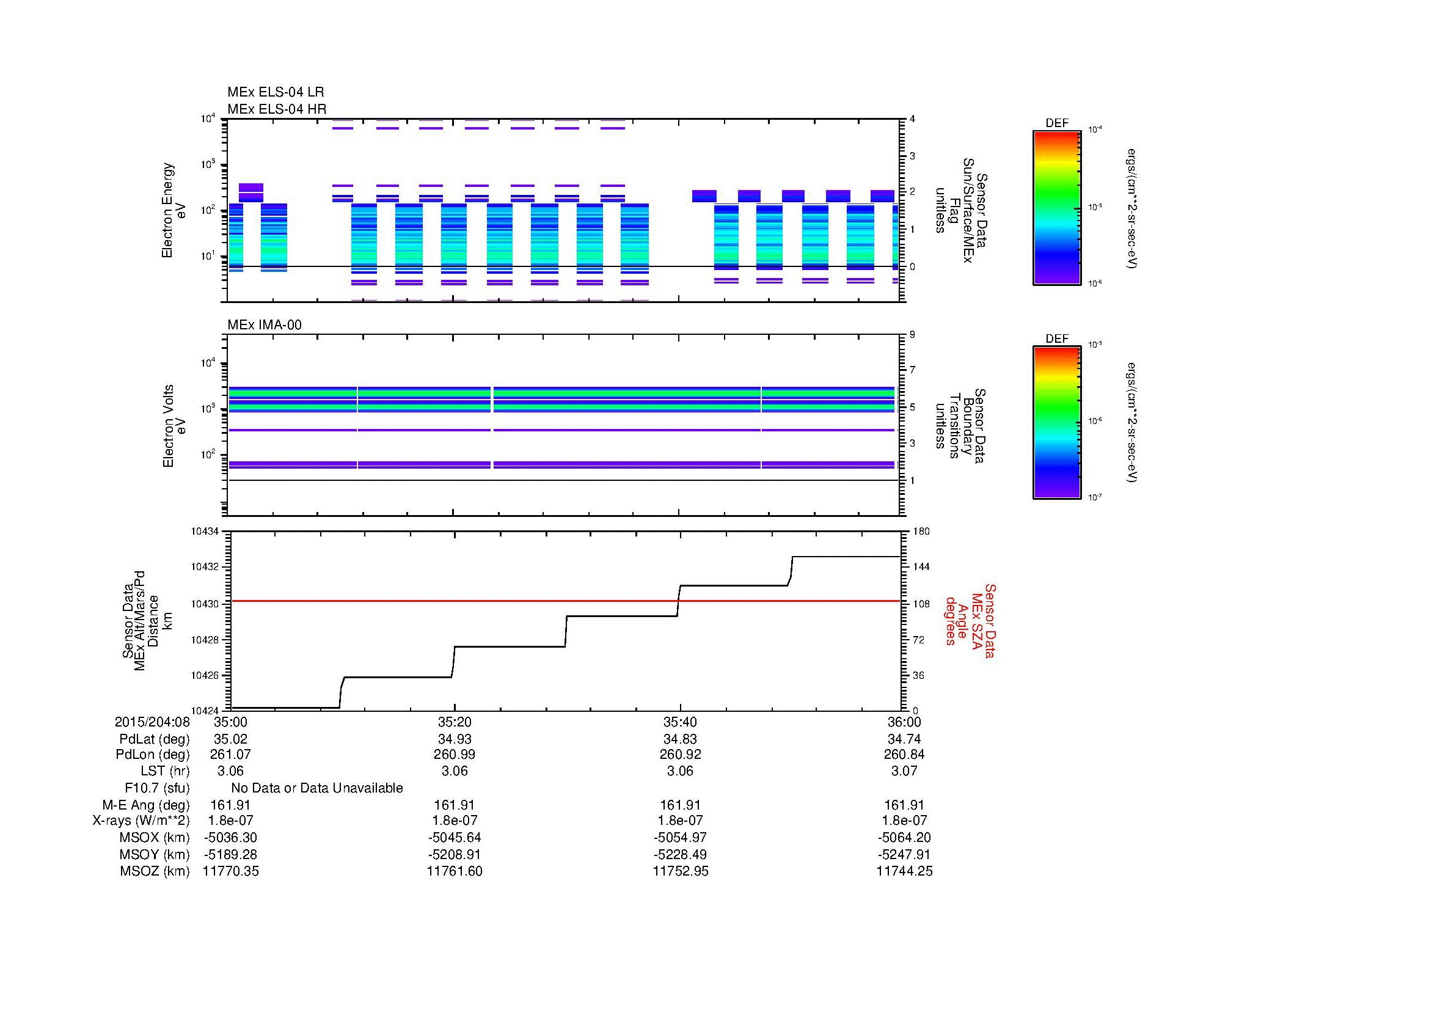Image resolution: width=1429 pixels, height=1010 pixels.
Task: Click the '180' SZA axis tick label
Action: click(921, 532)
